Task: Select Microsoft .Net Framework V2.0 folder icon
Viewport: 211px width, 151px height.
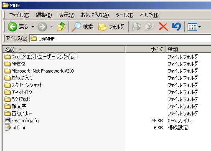Action: [x=8, y=71]
